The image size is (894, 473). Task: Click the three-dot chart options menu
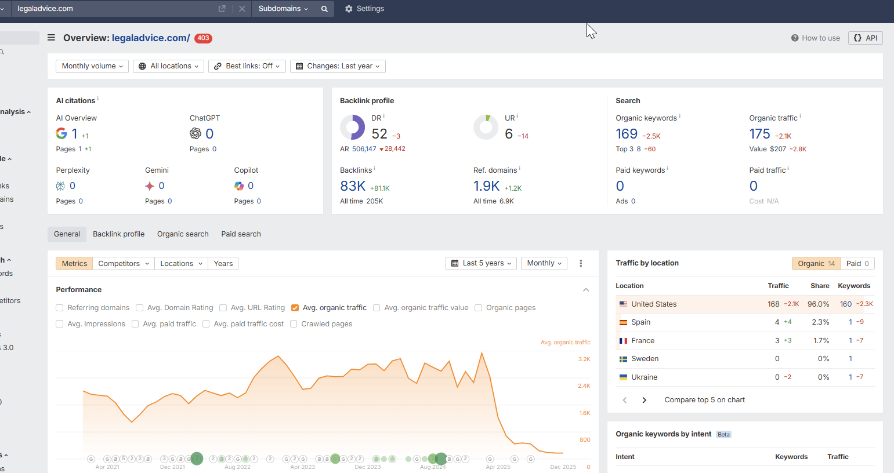pos(581,263)
